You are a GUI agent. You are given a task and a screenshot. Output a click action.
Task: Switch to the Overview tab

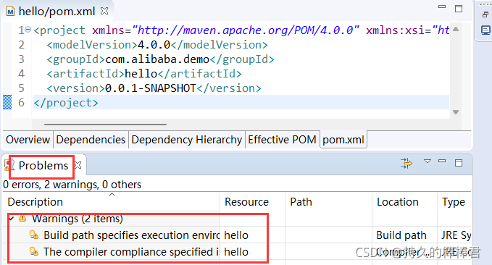point(28,140)
